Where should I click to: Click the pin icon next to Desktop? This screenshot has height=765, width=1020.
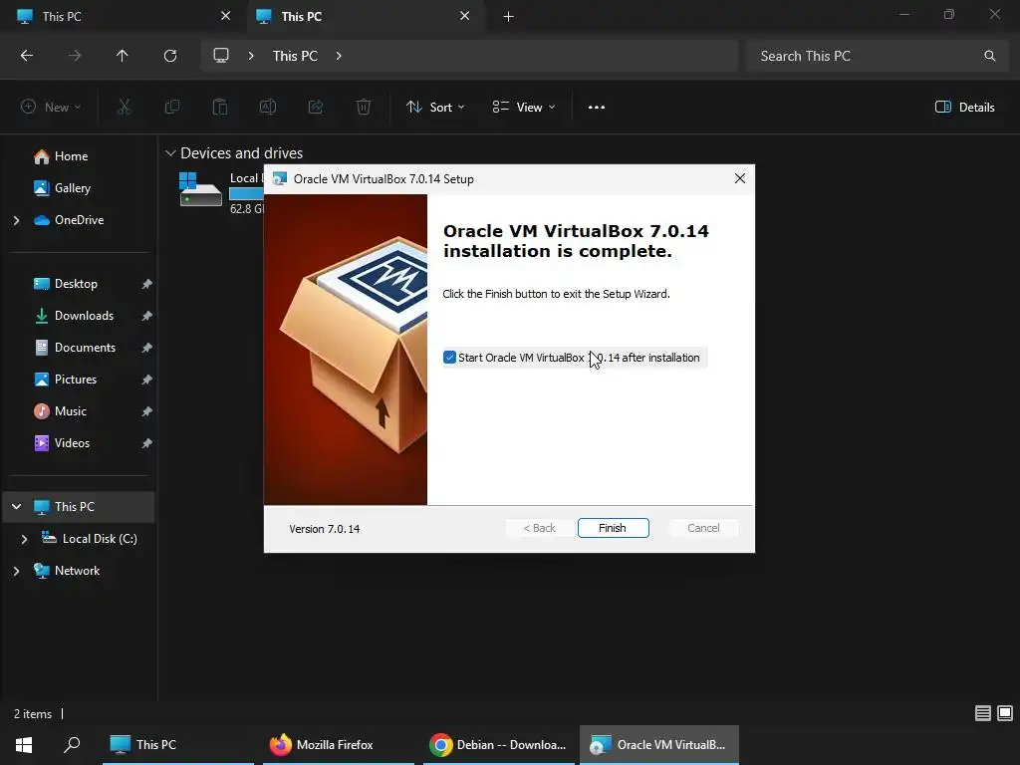click(147, 284)
